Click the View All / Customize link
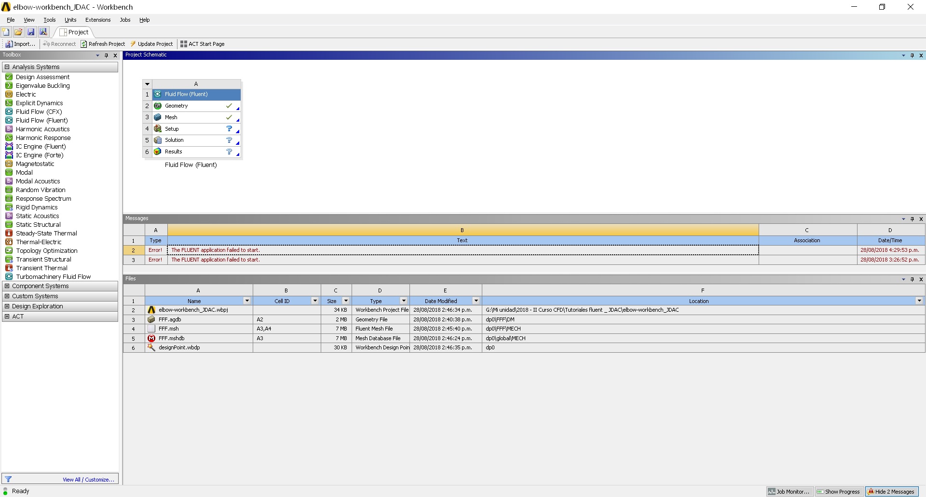This screenshot has width=926, height=497. pyautogui.click(x=88, y=480)
